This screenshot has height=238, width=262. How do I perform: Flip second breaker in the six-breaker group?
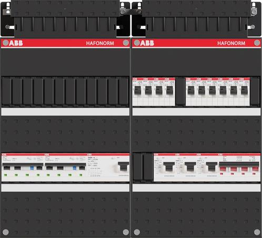coord(201,90)
